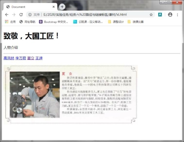Viewport: 184px width, 142px height.
Task: Open the Chrome three-dot menu
Action: [x=177, y=15]
